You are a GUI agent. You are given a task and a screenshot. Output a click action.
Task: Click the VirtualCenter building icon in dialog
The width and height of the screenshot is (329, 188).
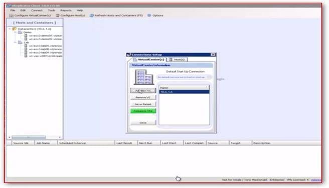coord(143,77)
